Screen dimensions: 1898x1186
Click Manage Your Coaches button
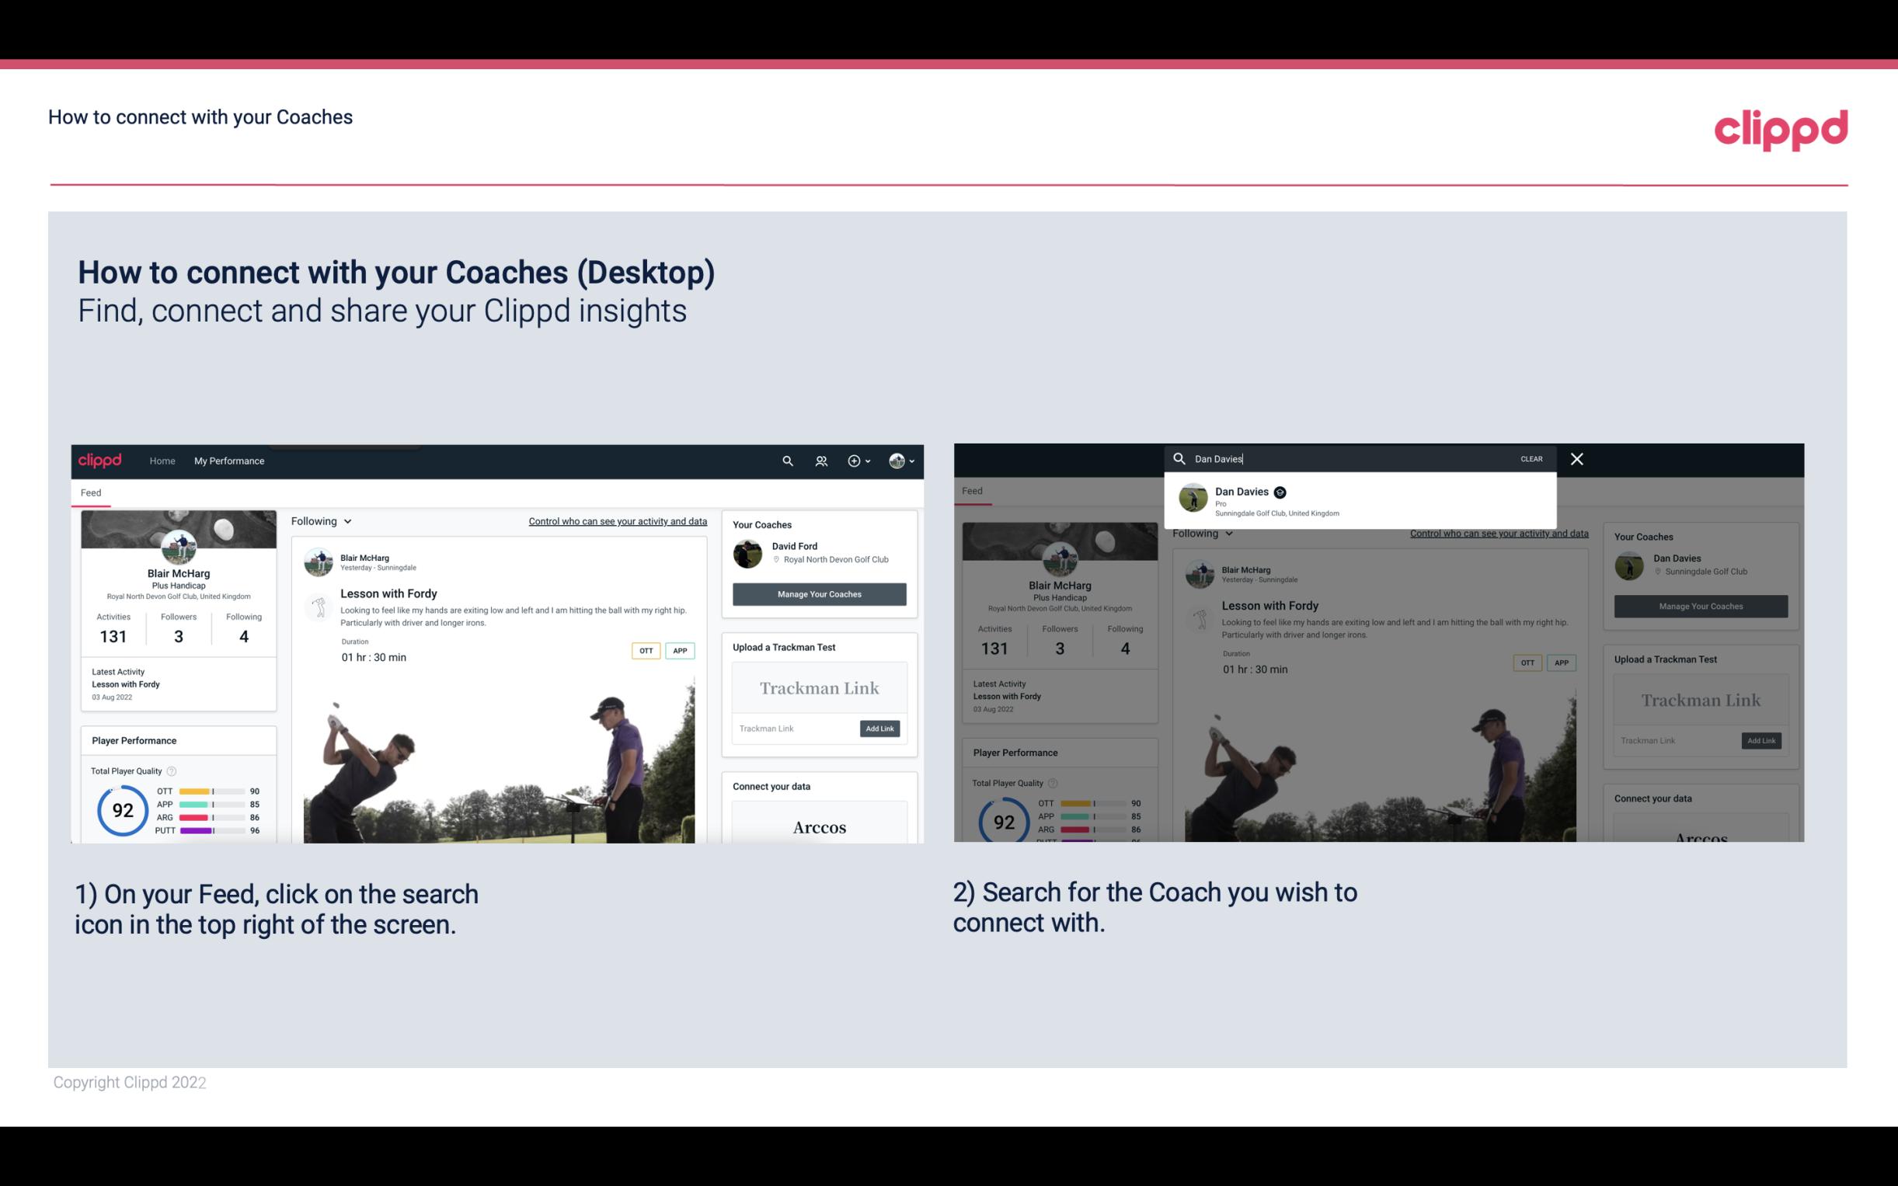[819, 593]
